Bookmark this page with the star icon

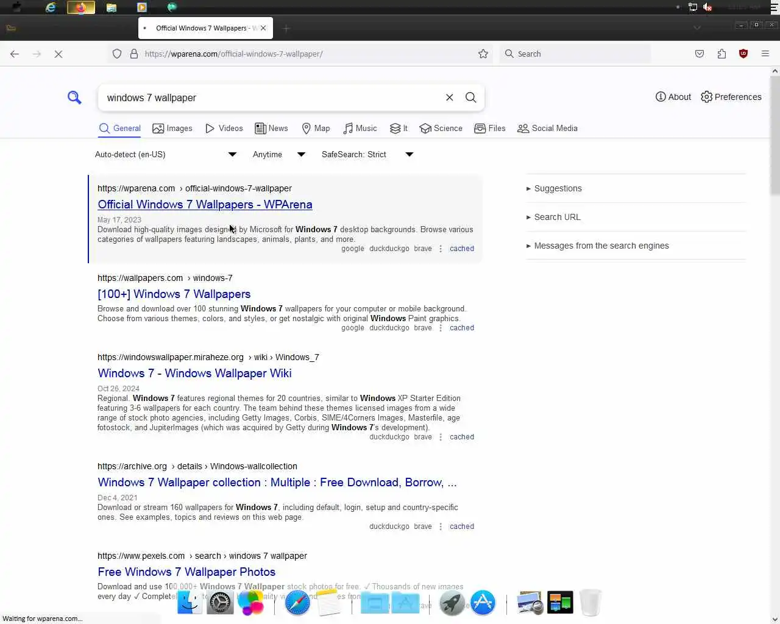click(x=483, y=54)
